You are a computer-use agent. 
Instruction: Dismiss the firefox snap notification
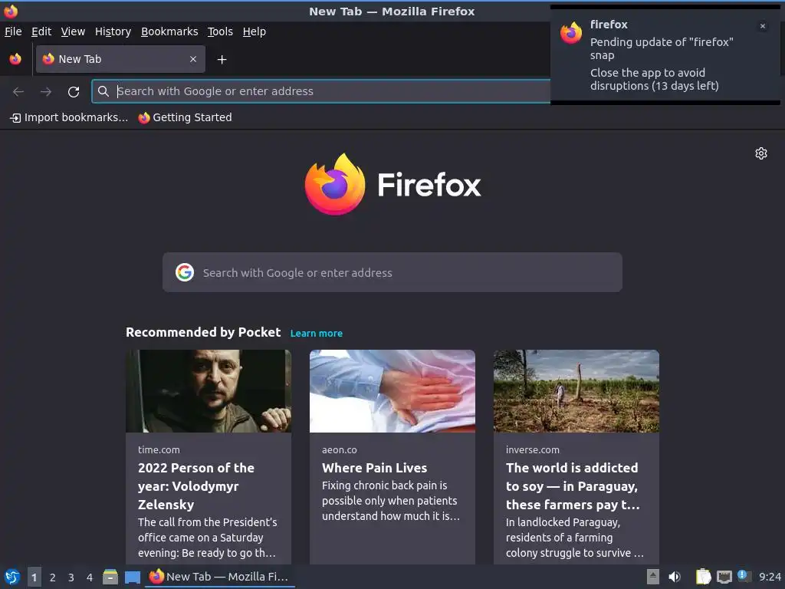763,26
